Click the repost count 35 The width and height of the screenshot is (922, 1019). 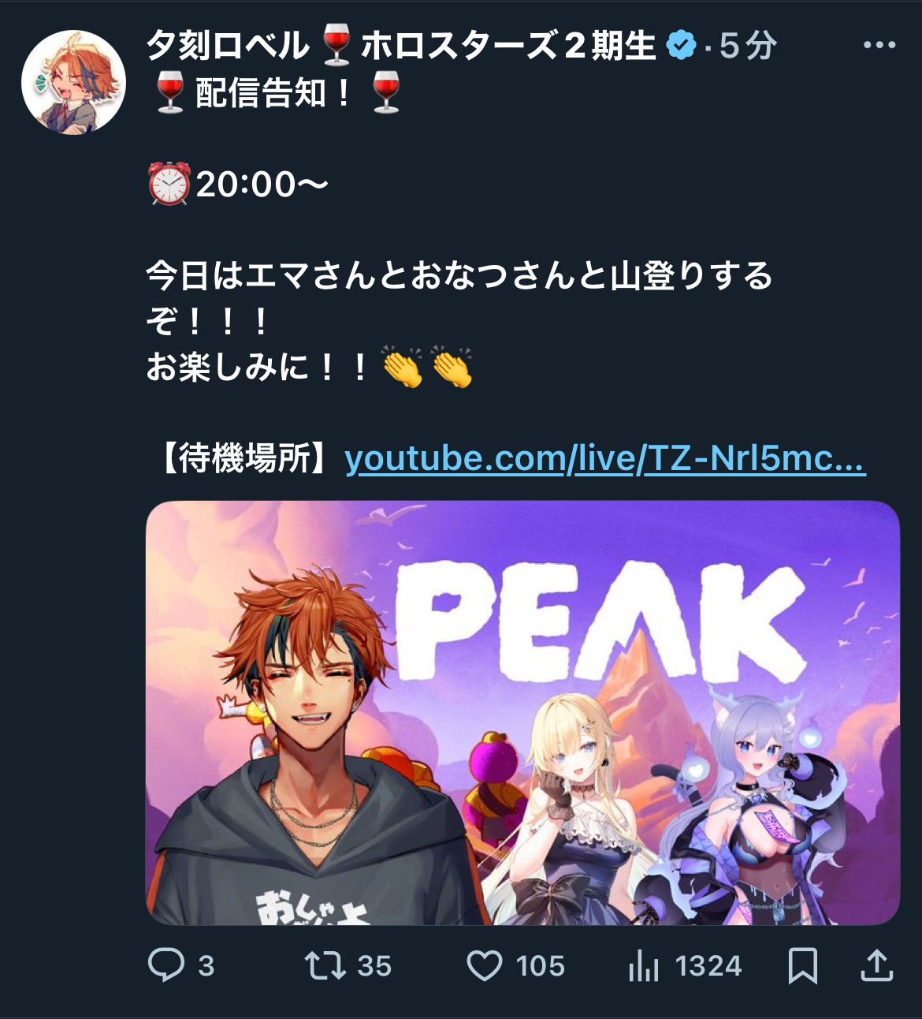pos(374,965)
